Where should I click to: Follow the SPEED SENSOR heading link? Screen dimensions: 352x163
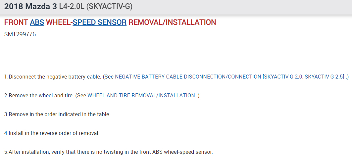coord(99,22)
